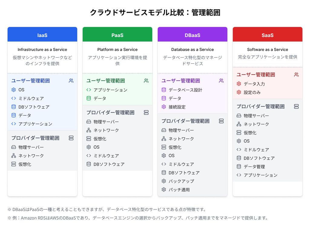Click the users icon in IaaS user section
310x228 pixels.
pos(71,81)
